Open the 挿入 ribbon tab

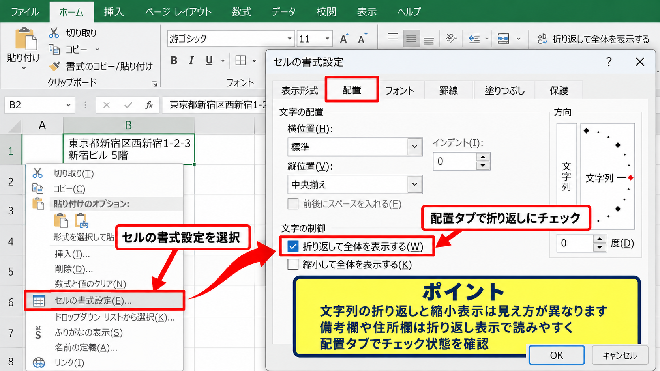114,12
